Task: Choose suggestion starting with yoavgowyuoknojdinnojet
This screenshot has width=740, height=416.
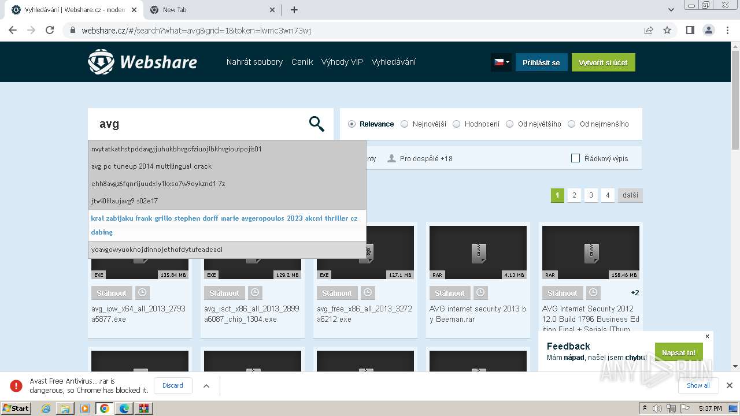Action: click(227, 250)
